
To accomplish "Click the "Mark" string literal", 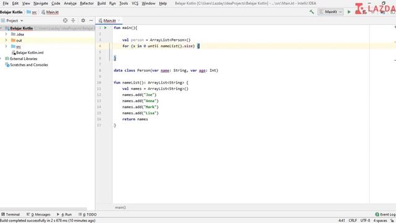I will pyautogui.click(x=150, y=107).
